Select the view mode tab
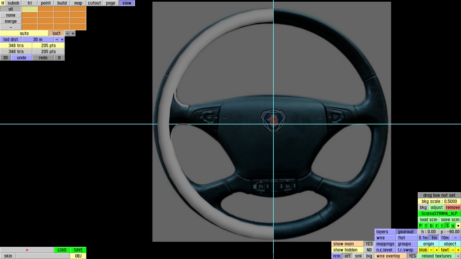This screenshot has width=461, height=259. coord(127,3)
